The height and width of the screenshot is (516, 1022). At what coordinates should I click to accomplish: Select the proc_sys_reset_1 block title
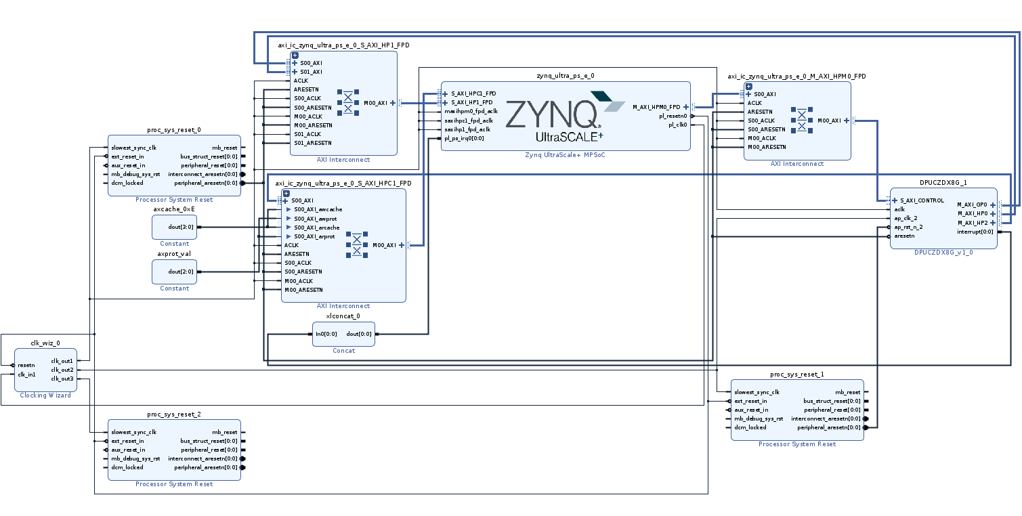[x=797, y=374]
